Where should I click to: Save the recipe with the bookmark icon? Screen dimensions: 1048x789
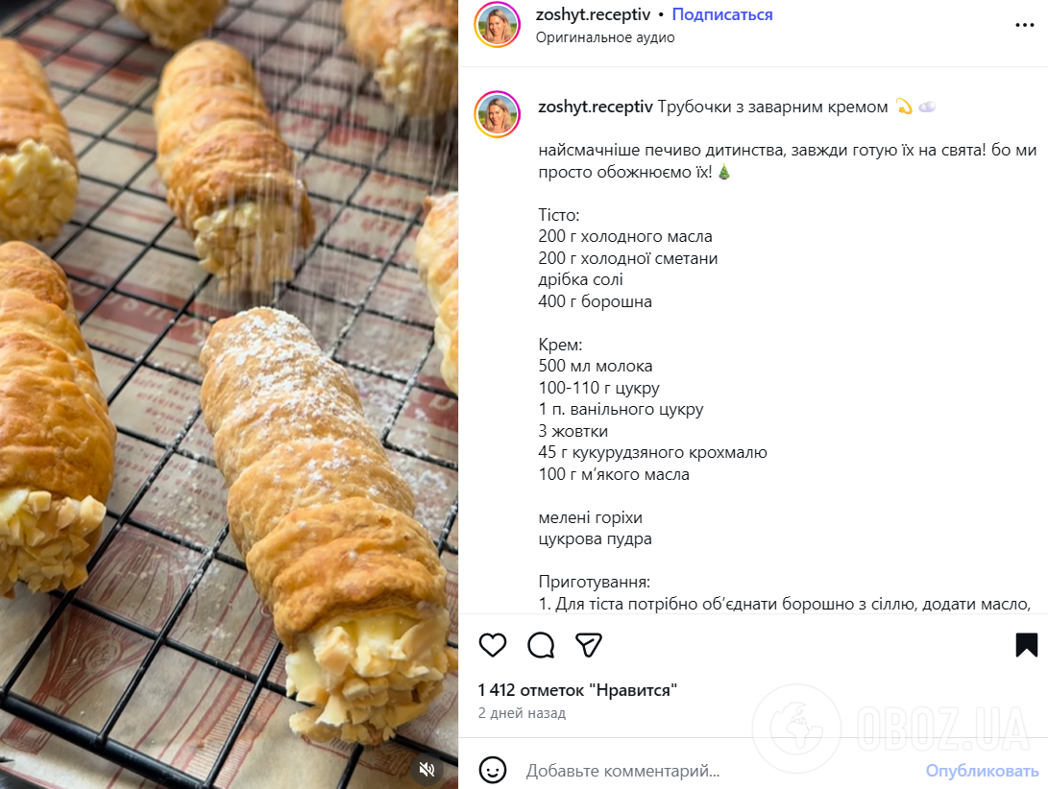coord(1025,645)
